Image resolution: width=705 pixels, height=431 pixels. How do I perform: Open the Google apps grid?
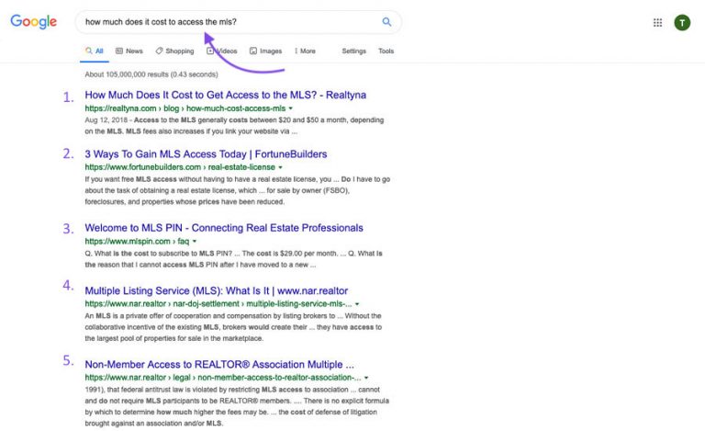[x=657, y=22]
